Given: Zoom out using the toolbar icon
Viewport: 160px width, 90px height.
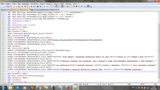Looking at the screenshot, I should 47,6.
